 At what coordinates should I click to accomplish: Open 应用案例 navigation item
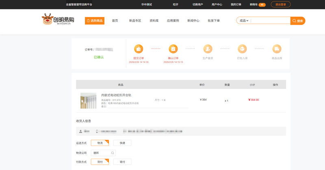tap(173, 21)
